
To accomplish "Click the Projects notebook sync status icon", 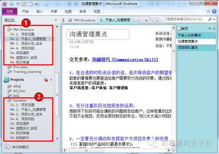I will [46, 80].
